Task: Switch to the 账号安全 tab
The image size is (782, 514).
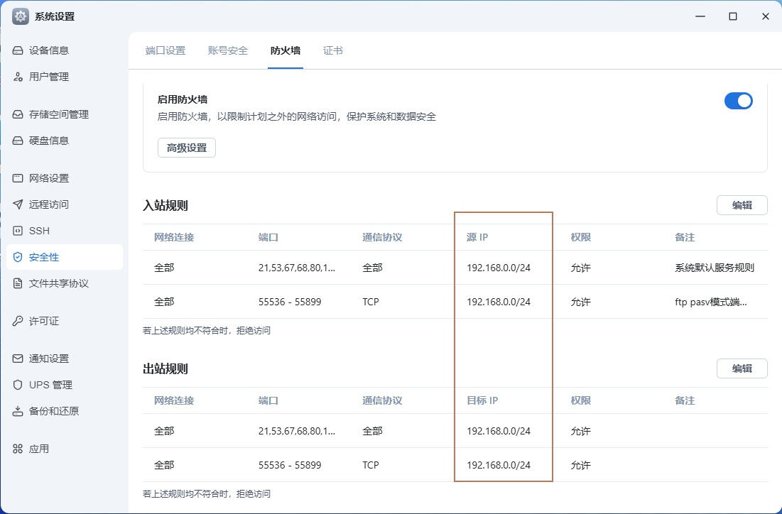Action: pos(228,50)
